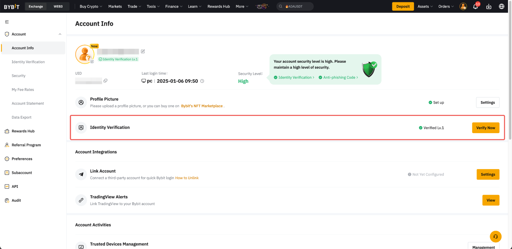
Task: Click the globe language icon
Action: point(501,7)
